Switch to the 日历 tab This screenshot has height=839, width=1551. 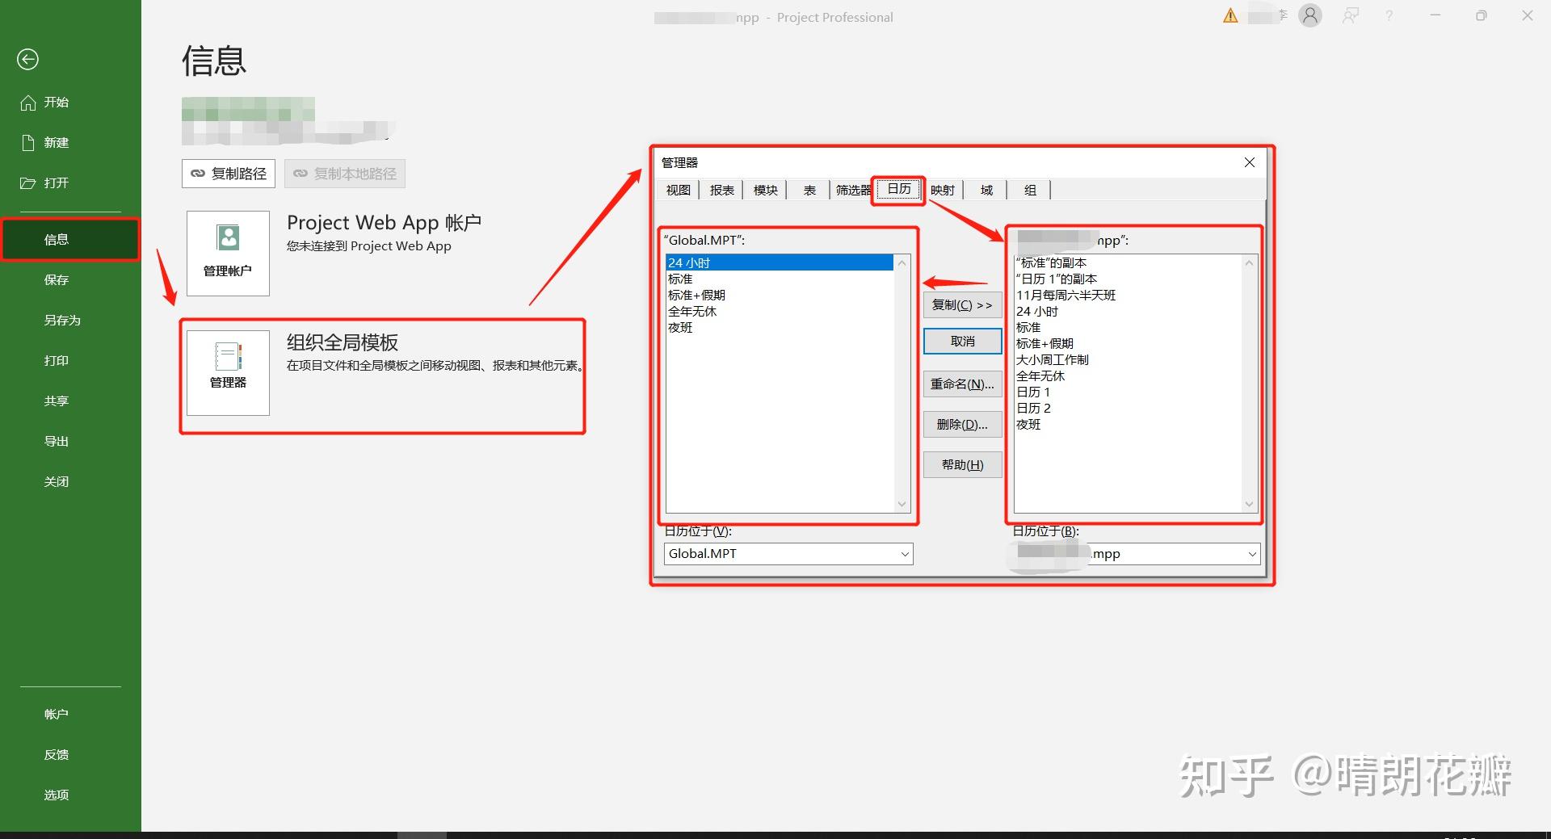(899, 189)
